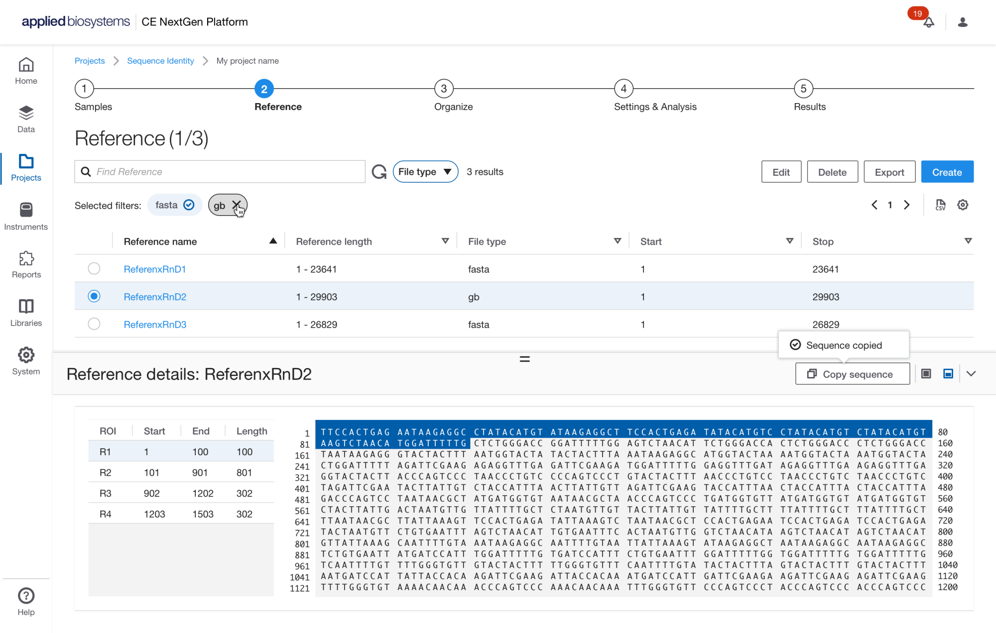Select the ReferenxRnD3 radio button
Viewport: 996px width, 633px height.
[x=94, y=324]
